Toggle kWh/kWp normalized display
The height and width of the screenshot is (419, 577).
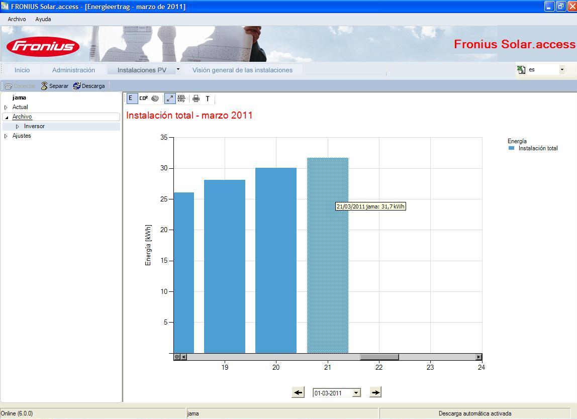point(181,98)
